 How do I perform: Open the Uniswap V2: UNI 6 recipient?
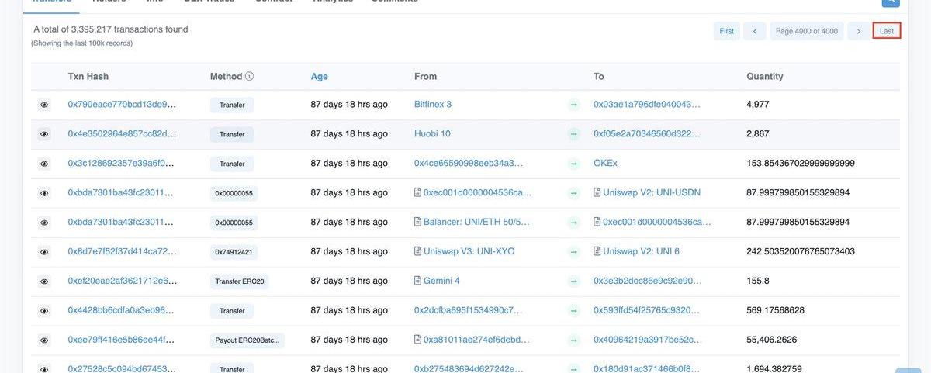641,251
